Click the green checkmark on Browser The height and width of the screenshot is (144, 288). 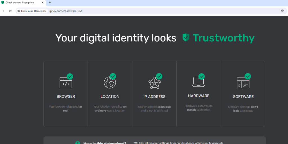(x=70, y=76)
